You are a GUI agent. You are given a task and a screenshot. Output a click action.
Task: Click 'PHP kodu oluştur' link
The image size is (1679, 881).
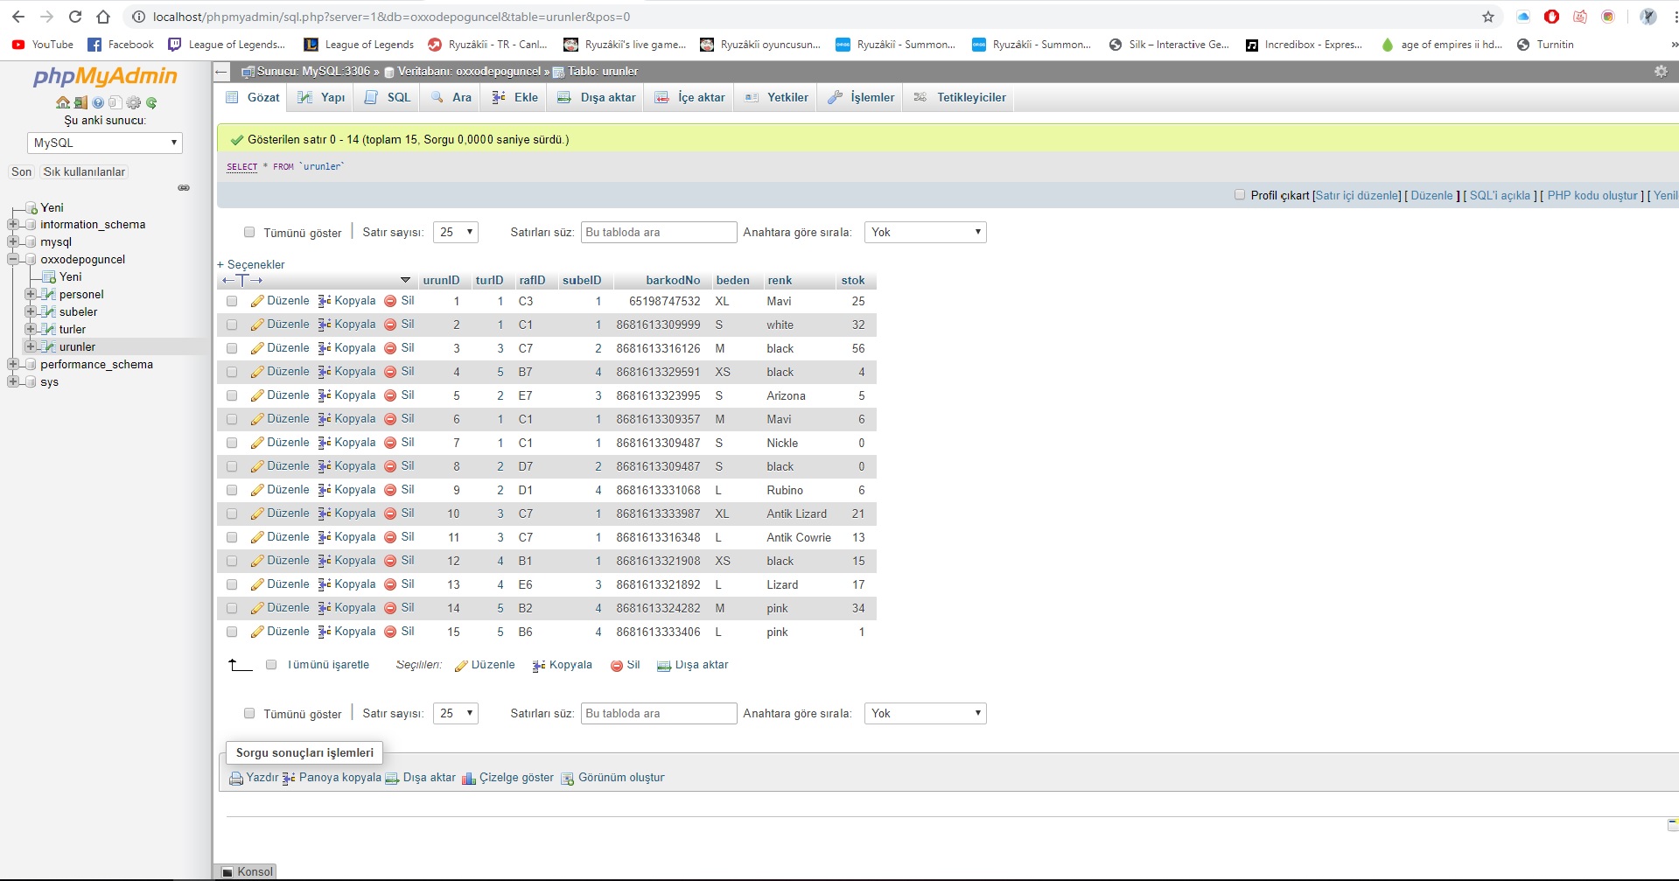click(x=1592, y=195)
